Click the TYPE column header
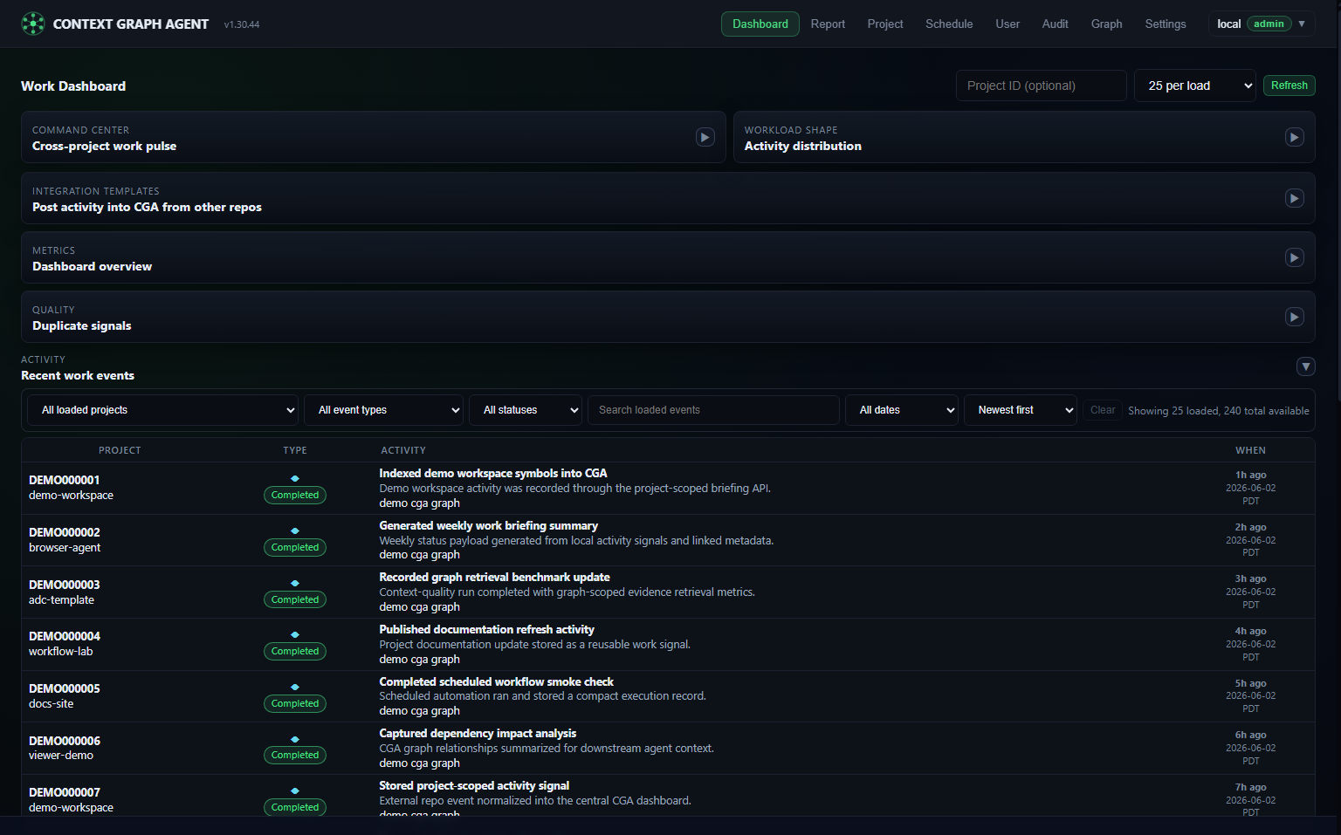 click(295, 450)
